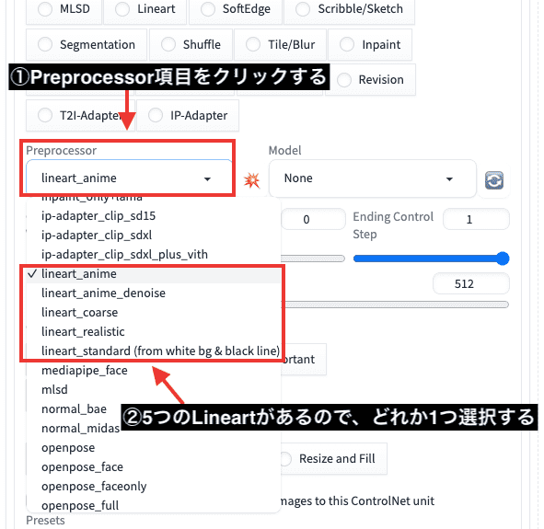Click the Ending Control Step value field
544x529 pixels.
(476, 220)
